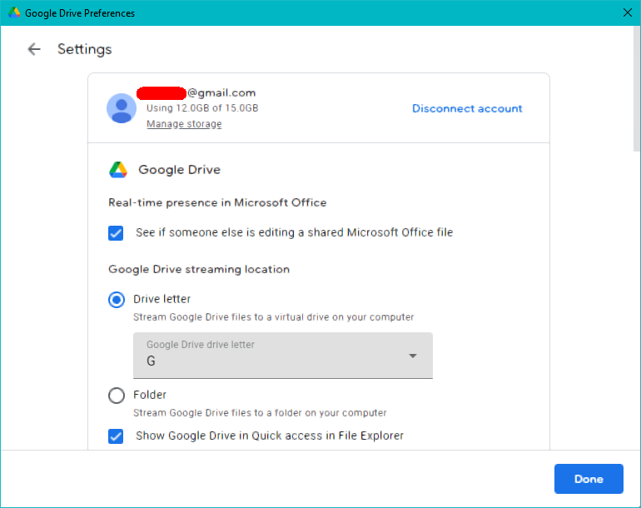Select the Drive letter radio option
641x508 pixels.
click(x=117, y=300)
